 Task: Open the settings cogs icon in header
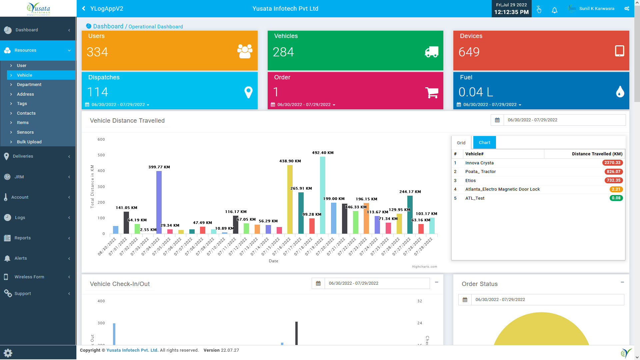(x=627, y=9)
